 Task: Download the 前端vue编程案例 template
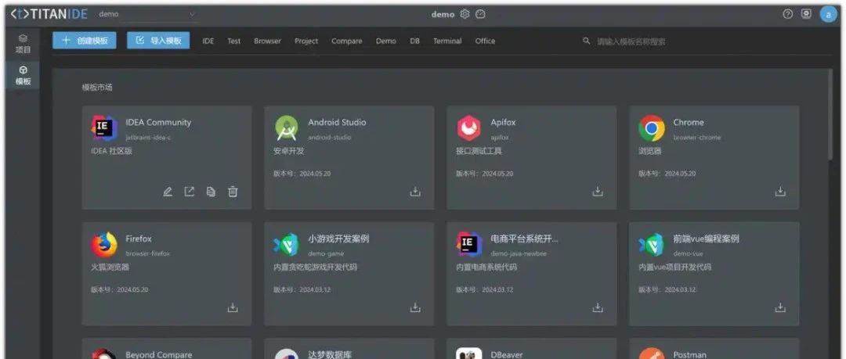tap(780, 308)
